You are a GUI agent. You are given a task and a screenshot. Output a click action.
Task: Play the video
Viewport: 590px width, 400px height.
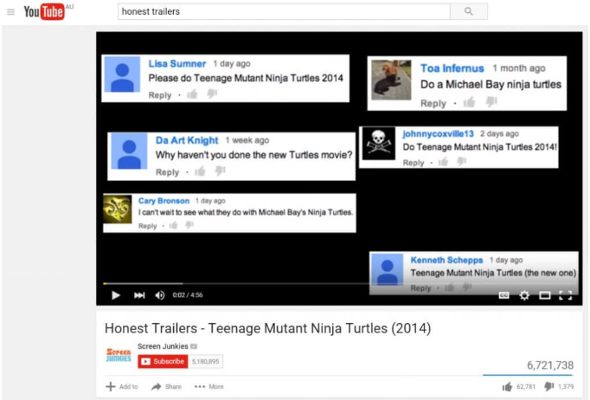pos(116,295)
